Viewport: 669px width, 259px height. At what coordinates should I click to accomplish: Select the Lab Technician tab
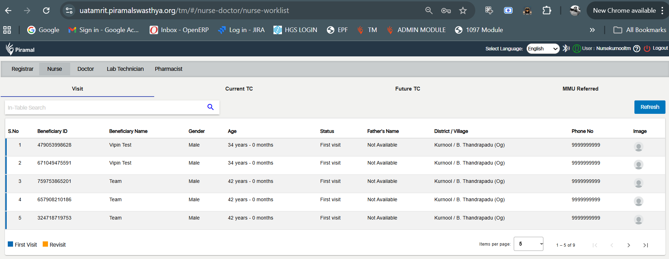tap(125, 69)
